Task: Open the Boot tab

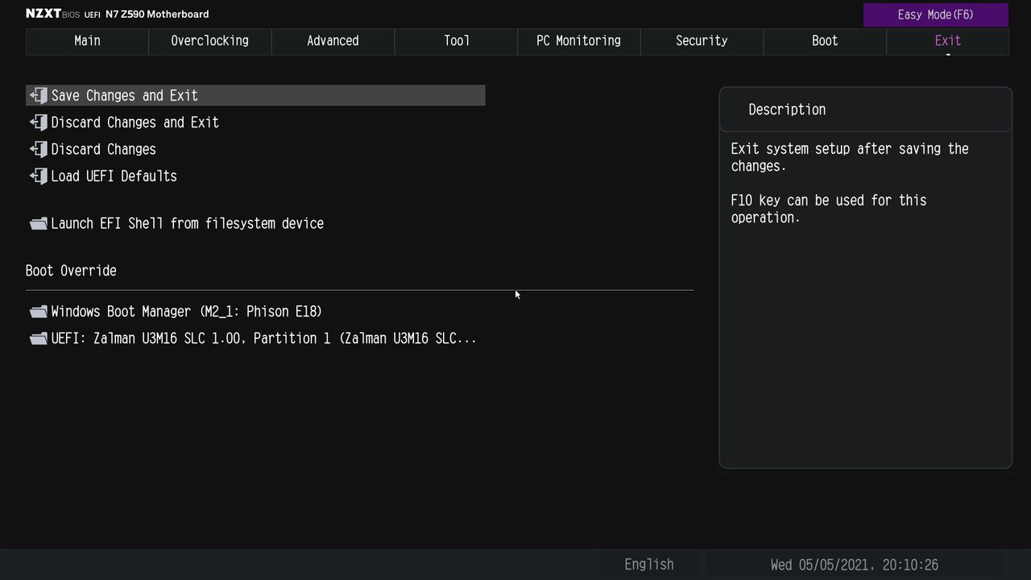Action: 825,41
